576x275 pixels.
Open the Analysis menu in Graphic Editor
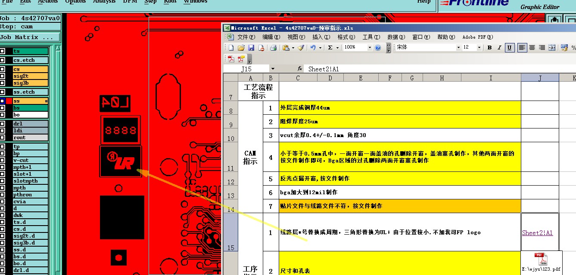104,2
